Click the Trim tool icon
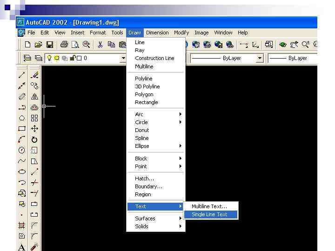 click(34, 183)
